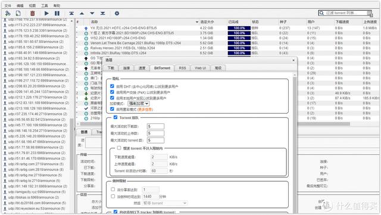Click the red Delete trash icon
The image size is (381, 215).
pyautogui.click(x=33, y=13)
